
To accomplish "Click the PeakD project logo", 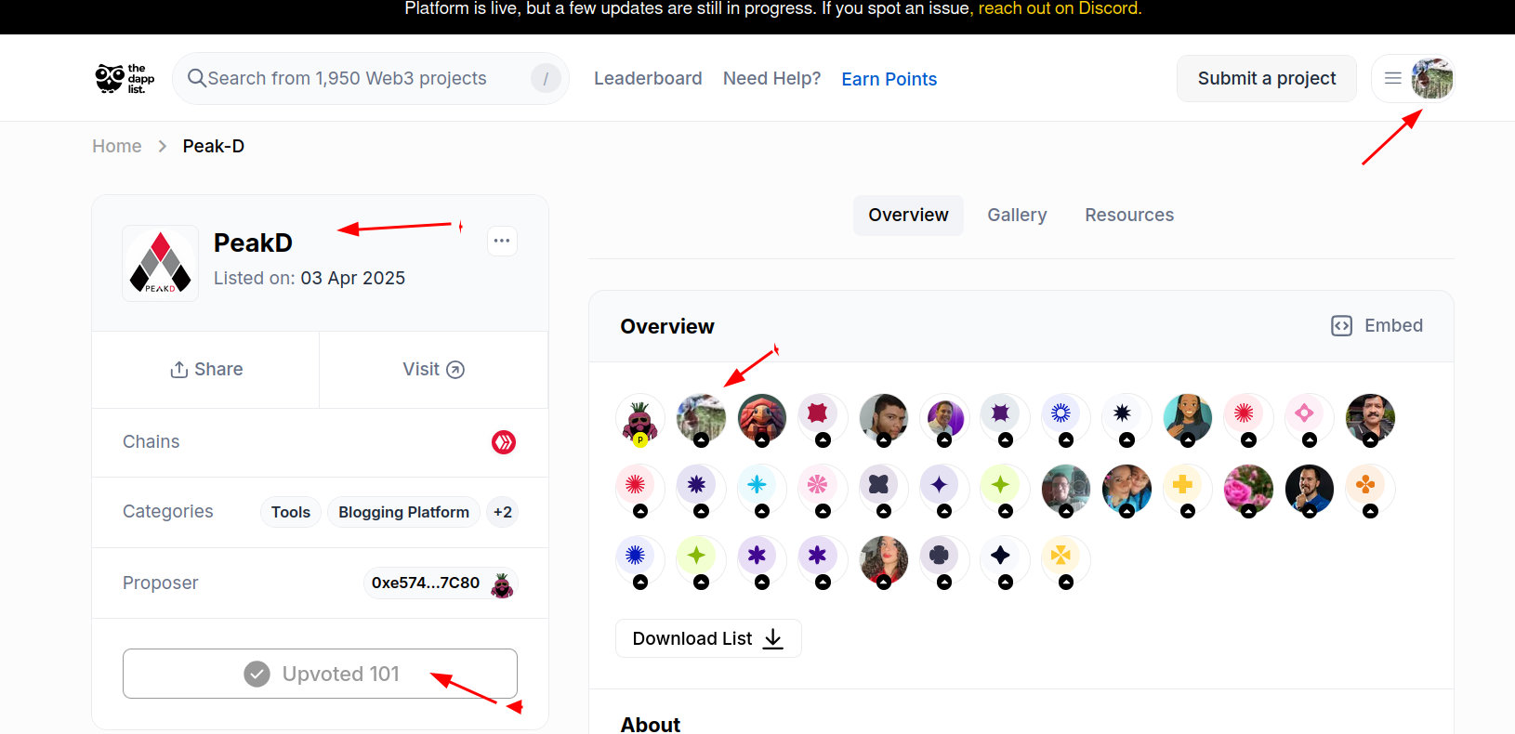I will 160,263.
